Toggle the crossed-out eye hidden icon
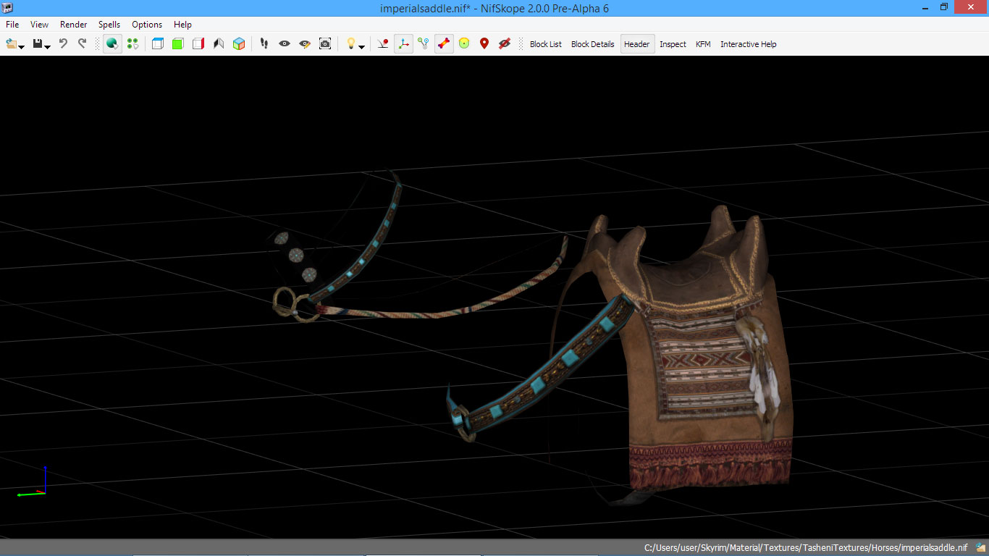This screenshot has height=556, width=989. pos(505,44)
